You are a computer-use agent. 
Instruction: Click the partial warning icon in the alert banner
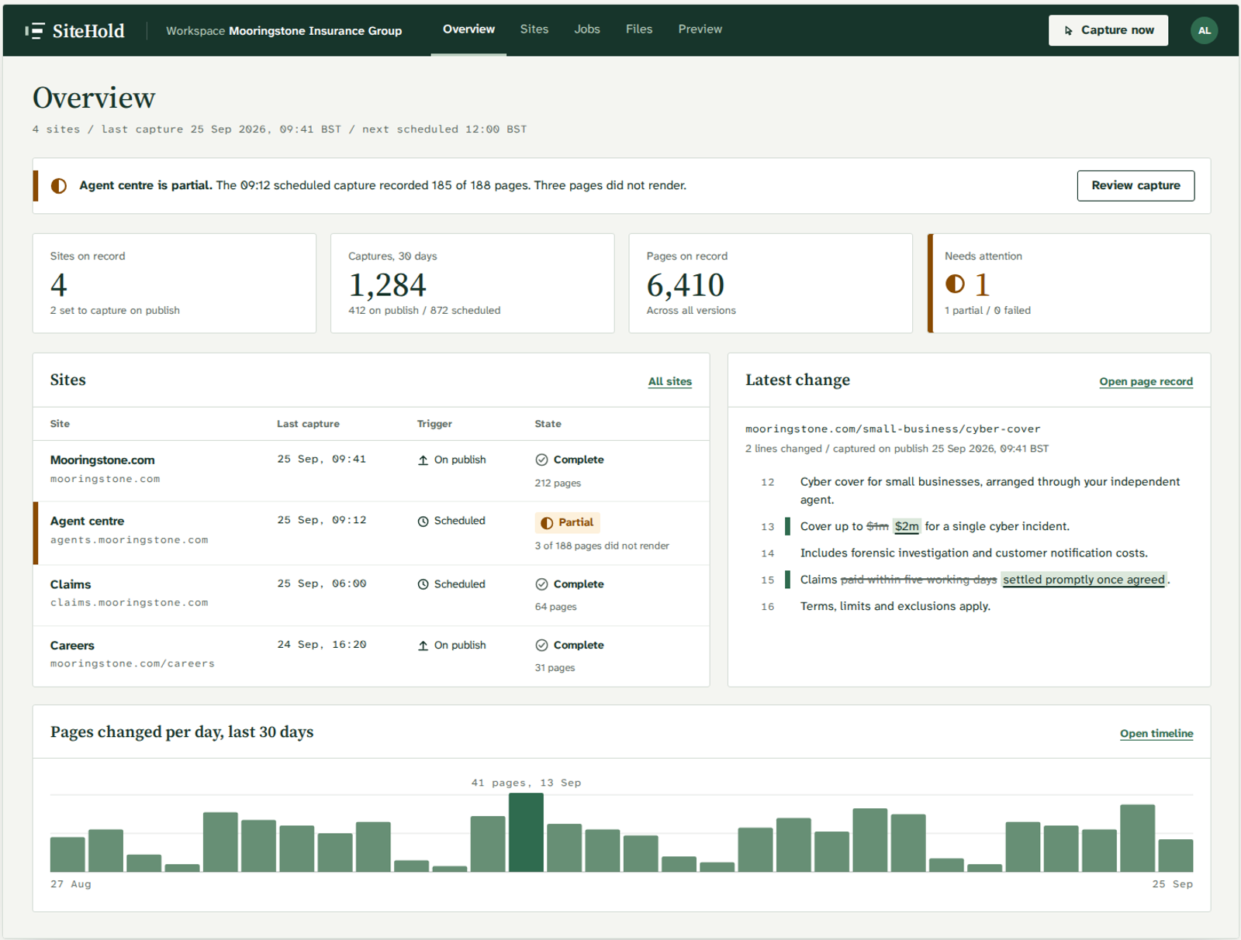(59, 186)
